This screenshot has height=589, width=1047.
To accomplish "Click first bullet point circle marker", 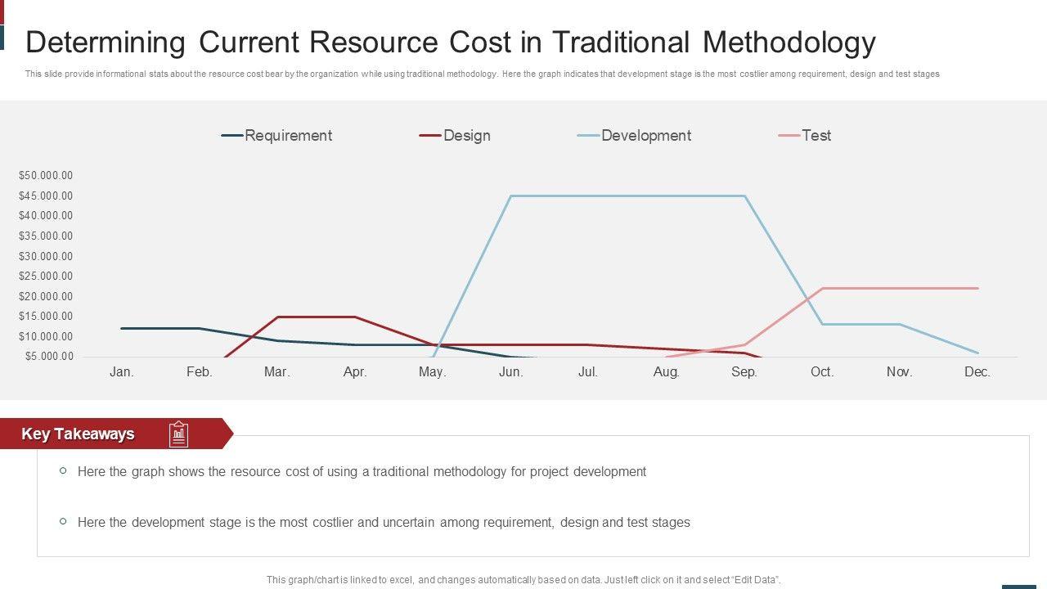I will (63, 471).
